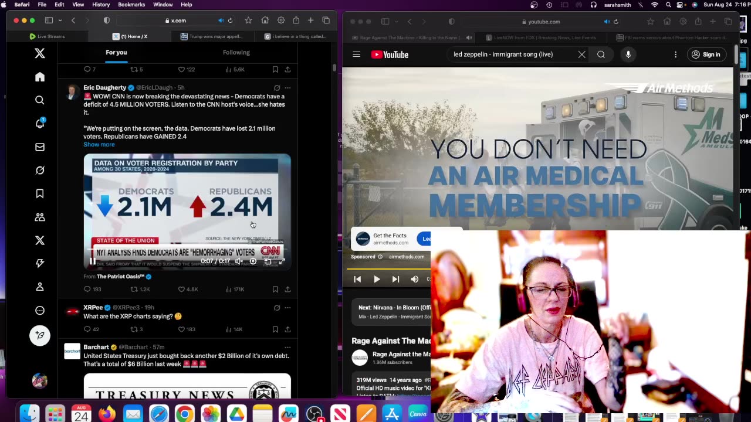Mute the YouTube player volume
This screenshot has width=751, height=422.
coord(414,279)
